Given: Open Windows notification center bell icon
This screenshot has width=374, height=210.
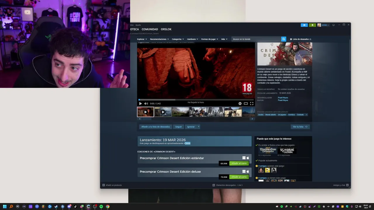Looking at the screenshot, I should (x=370, y=206).
